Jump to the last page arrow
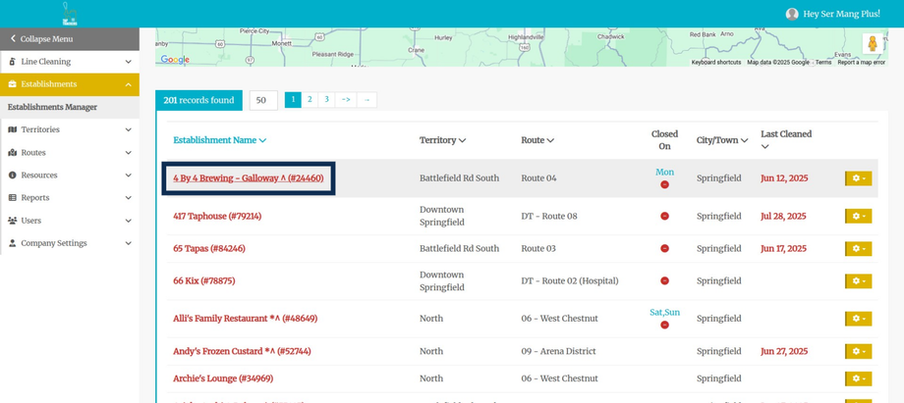 pyautogui.click(x=367, y=100)
